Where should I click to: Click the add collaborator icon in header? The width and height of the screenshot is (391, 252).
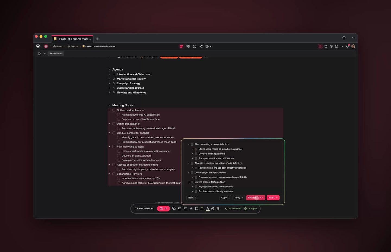pos(320,46)
